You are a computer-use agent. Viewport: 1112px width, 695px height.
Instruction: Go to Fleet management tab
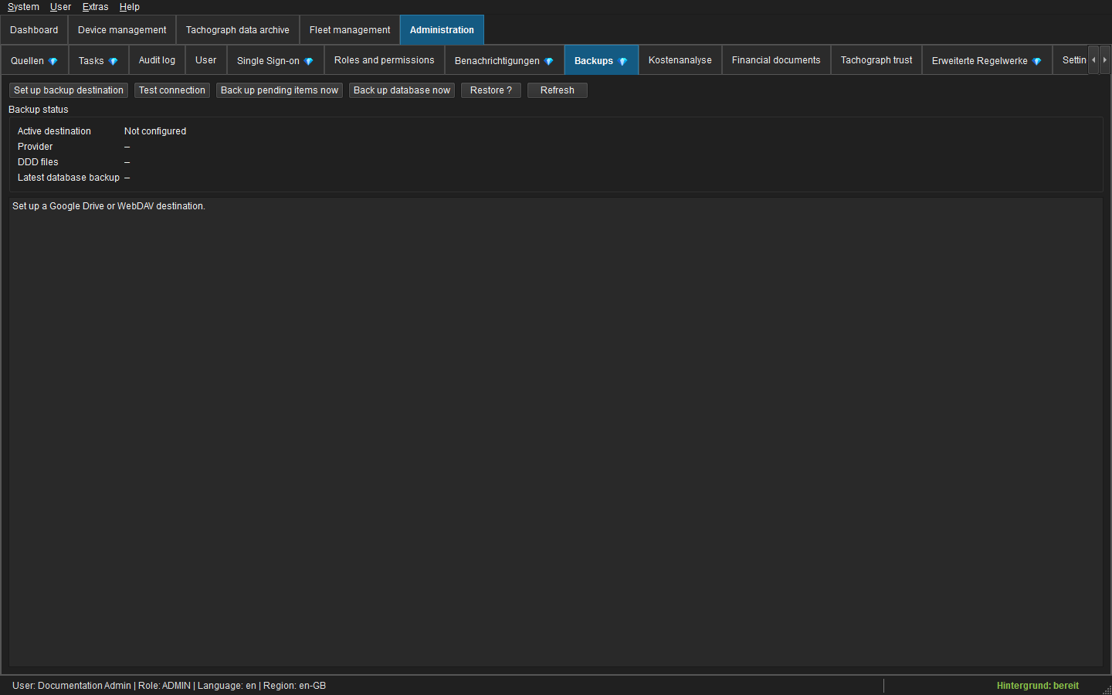pyautogui.click(x=350, y=30)
